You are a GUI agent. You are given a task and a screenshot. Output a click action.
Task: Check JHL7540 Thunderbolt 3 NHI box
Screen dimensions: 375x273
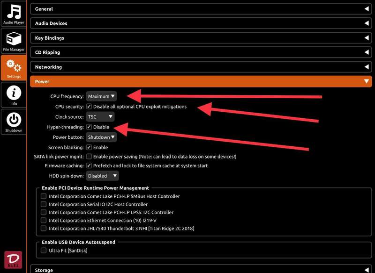43,228
